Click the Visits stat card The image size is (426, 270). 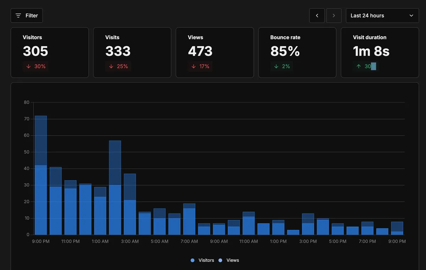pos(132,52)
